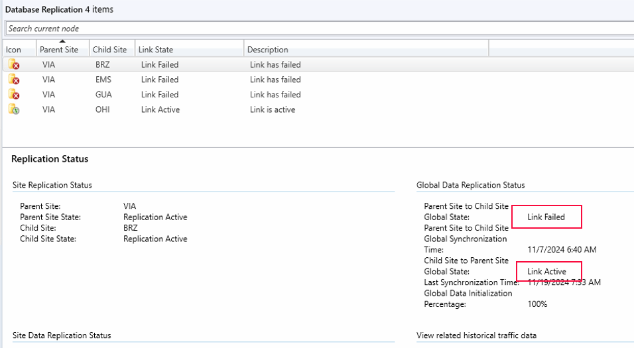Click the failed link icon for EMS row
The width and height of the screenshot is (634, 348).
(13, 80)
